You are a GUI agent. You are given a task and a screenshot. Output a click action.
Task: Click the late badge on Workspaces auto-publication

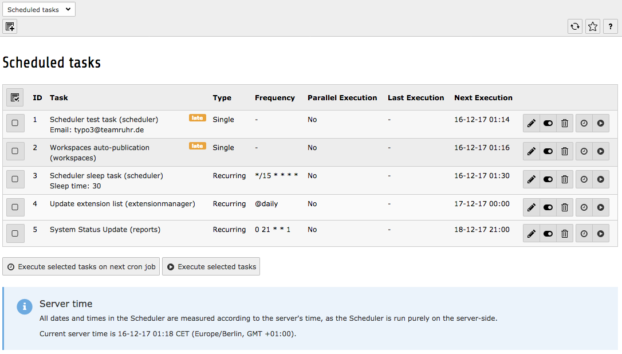197,146
